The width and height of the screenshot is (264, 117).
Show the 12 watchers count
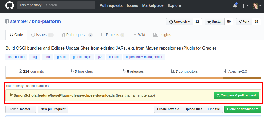(x=197, y=22)
